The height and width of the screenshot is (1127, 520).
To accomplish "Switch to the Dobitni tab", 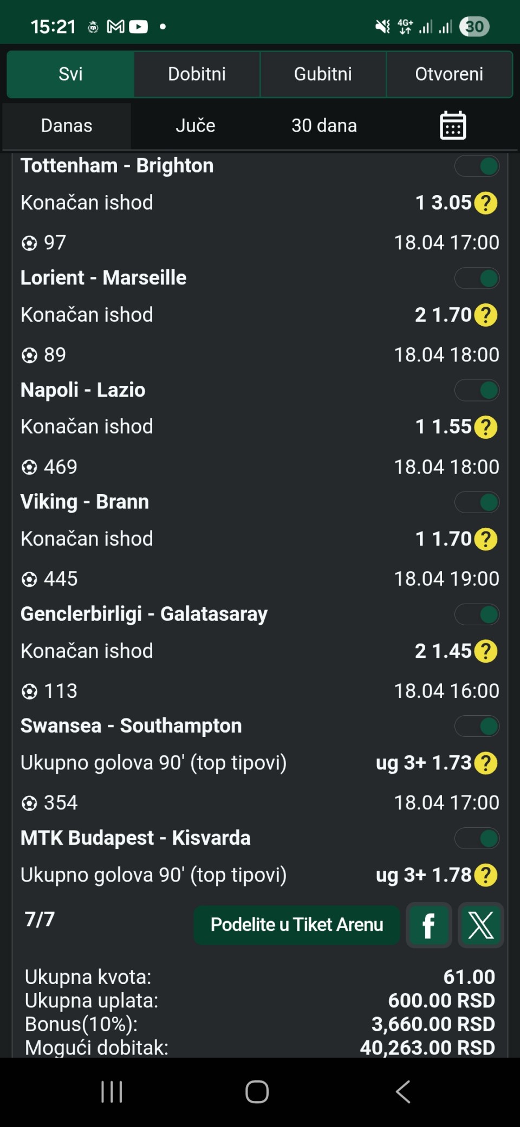I will point(197,74).
